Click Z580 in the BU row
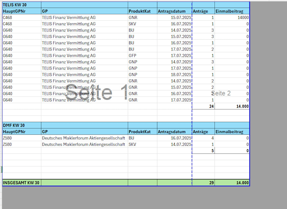Image resolution: width=287 pixels, height=209 pixels. pos(22,138)
